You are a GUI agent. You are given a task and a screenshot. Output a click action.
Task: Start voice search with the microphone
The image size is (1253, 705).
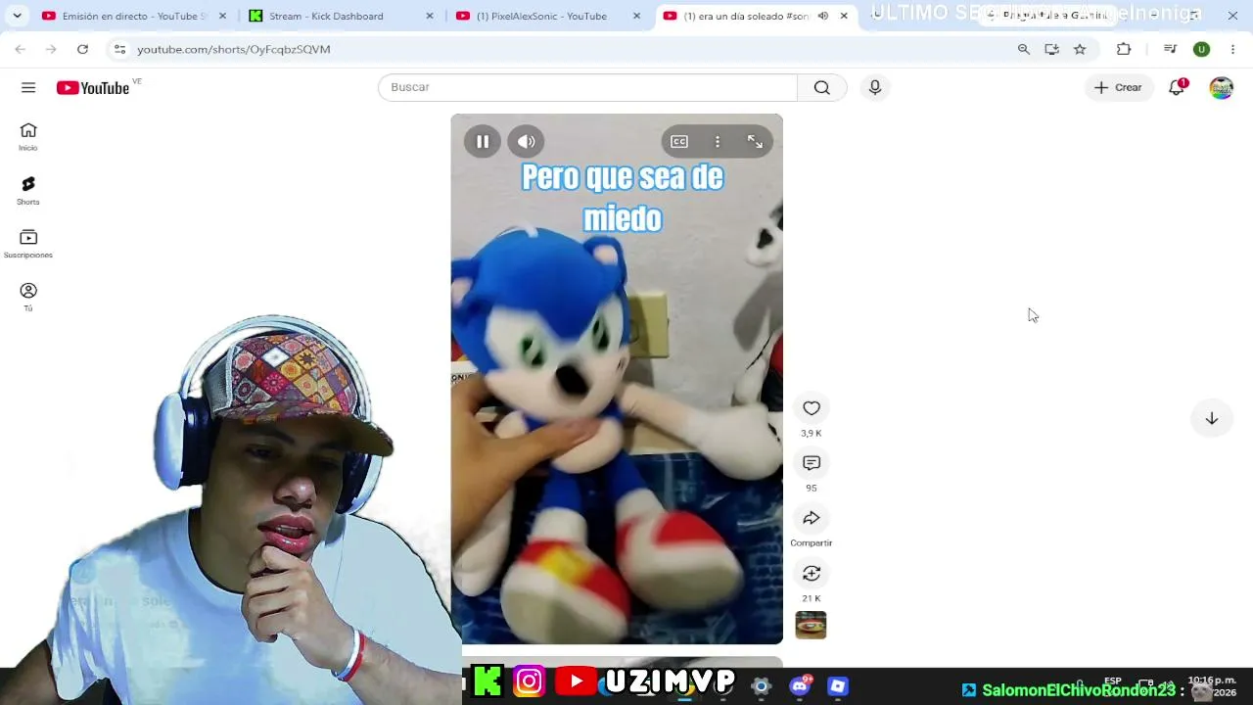[x=875, y=87]
